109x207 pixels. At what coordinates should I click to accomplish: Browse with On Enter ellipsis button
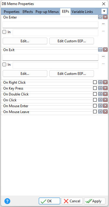(x=103, y=24)
